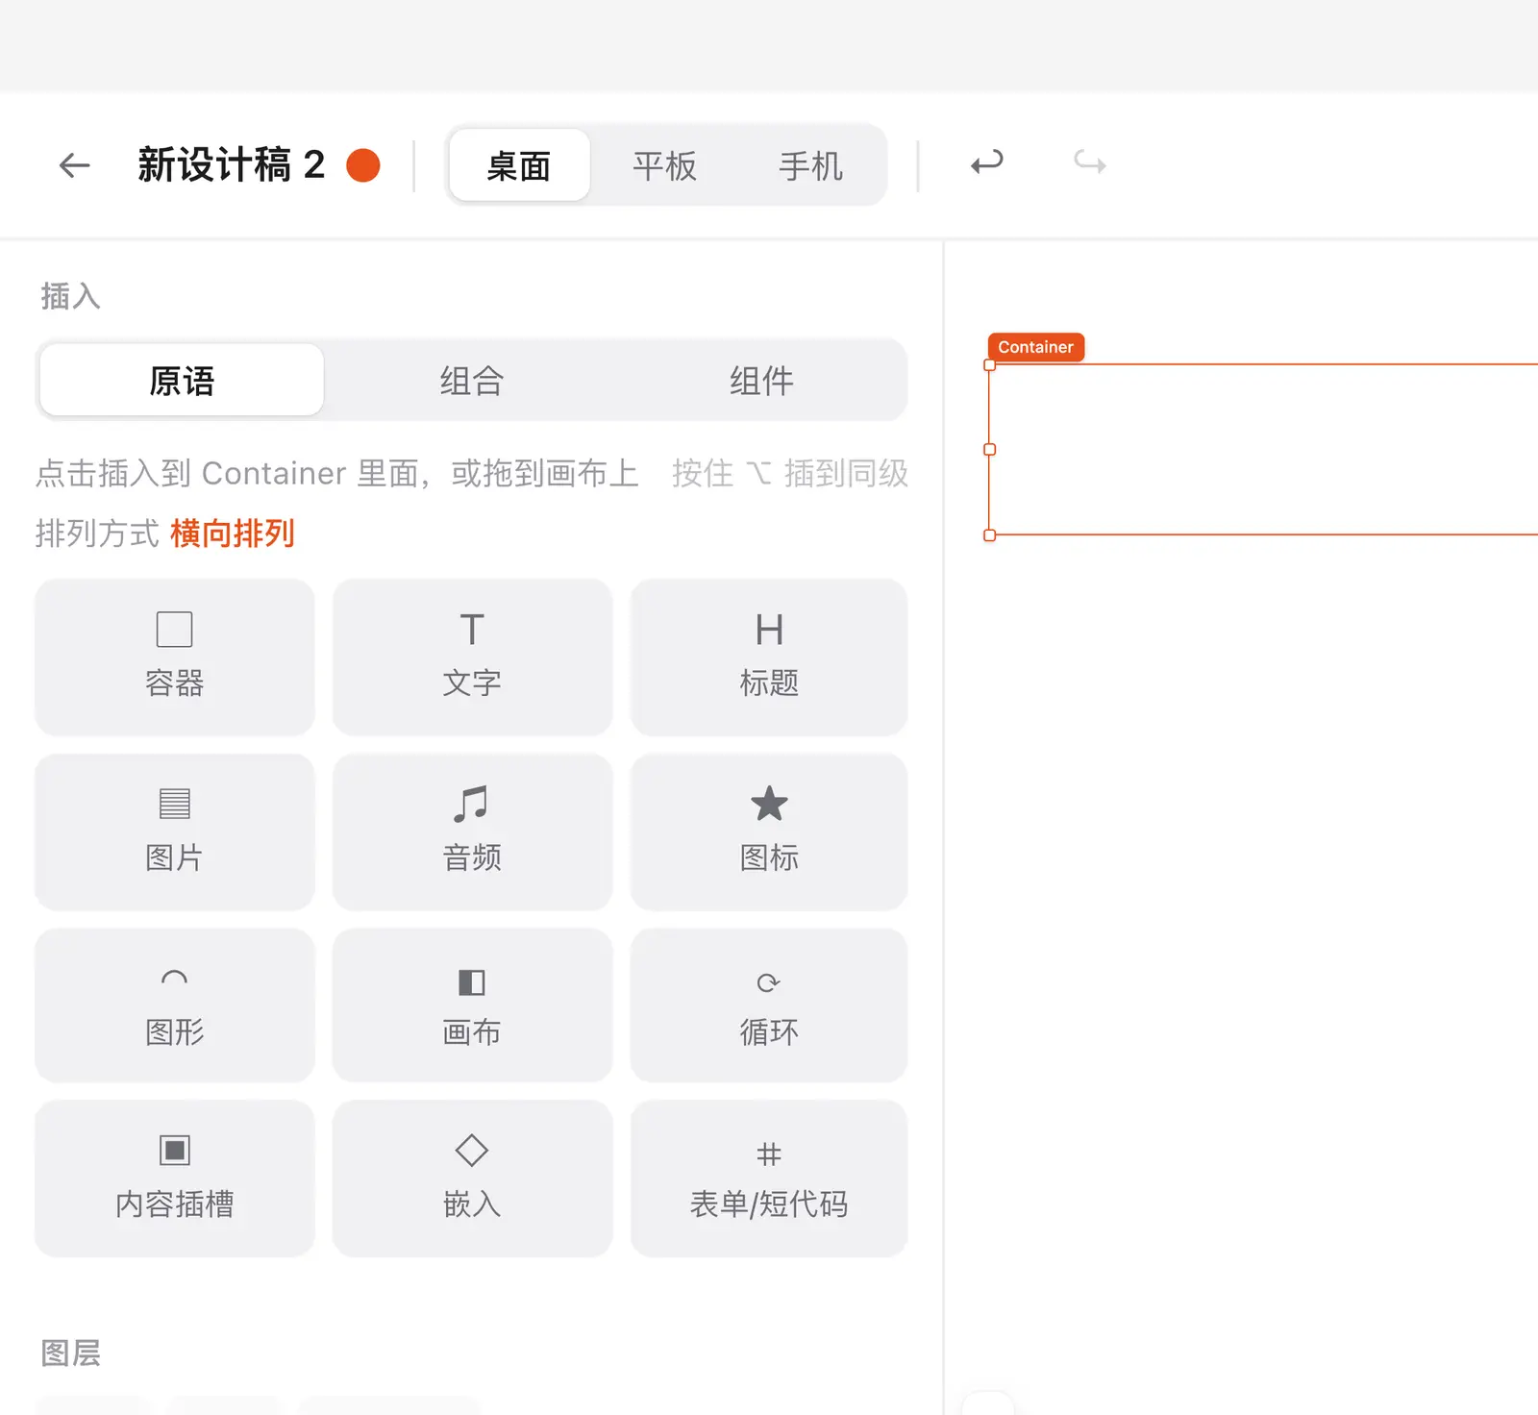Switch to 手机 mobile view
This screenshot has height=1415, width=1538.
[x=810, y=165]
